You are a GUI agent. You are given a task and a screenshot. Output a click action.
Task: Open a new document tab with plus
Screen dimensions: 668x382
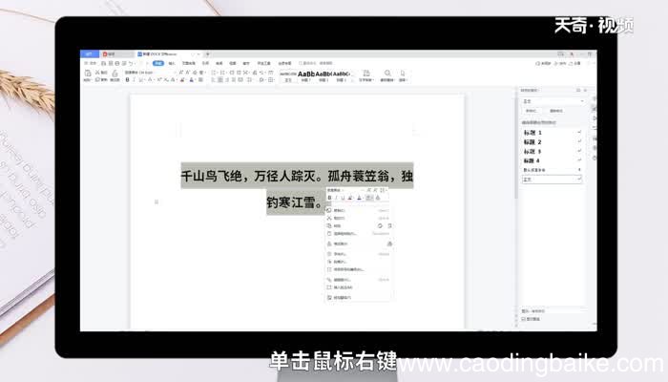tap(207, 54)
